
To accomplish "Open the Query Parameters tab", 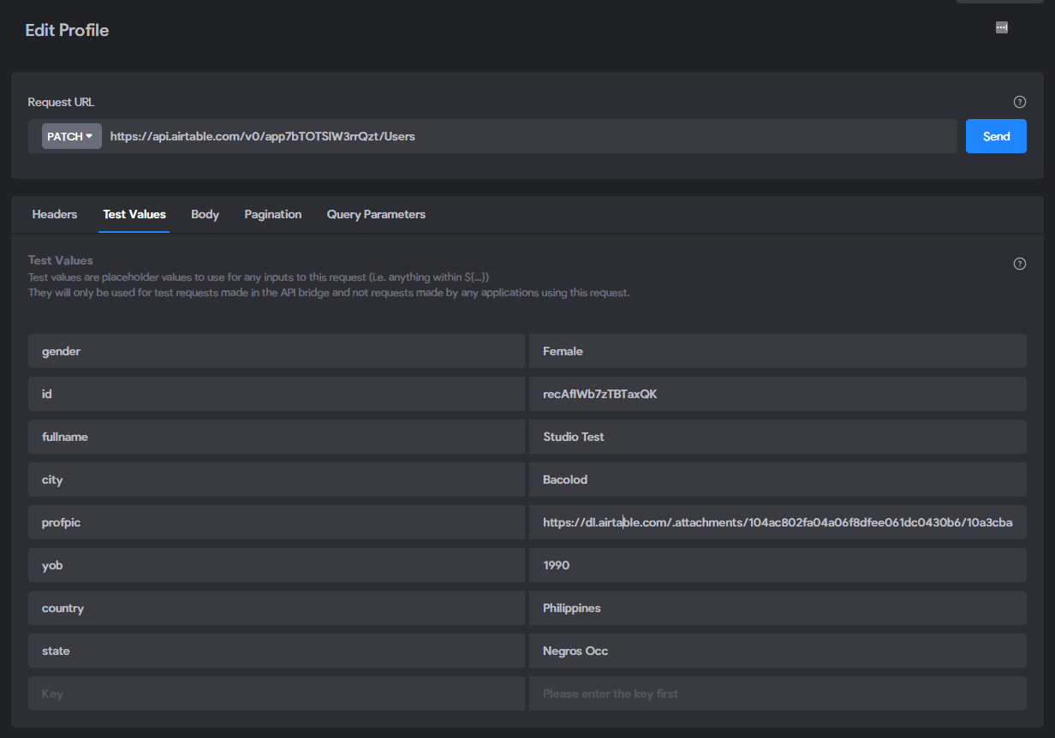I will (376, 214).
